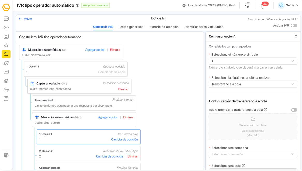This screenshot has width=302, height=171.
Task: Expand the número o símbolo dropdown
Action: (x=253, y=61)
